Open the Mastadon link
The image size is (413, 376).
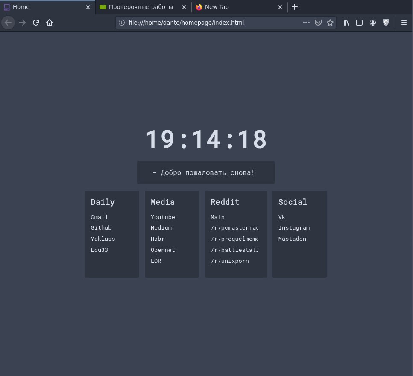(292, 239)
